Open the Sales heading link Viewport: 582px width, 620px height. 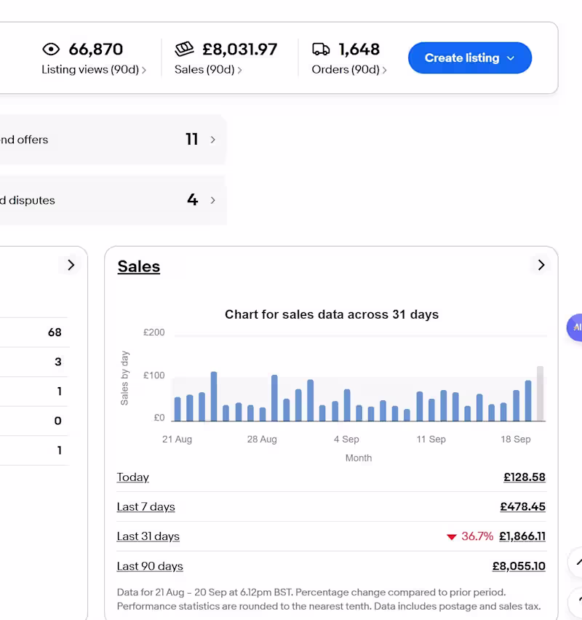coord(139,266)
